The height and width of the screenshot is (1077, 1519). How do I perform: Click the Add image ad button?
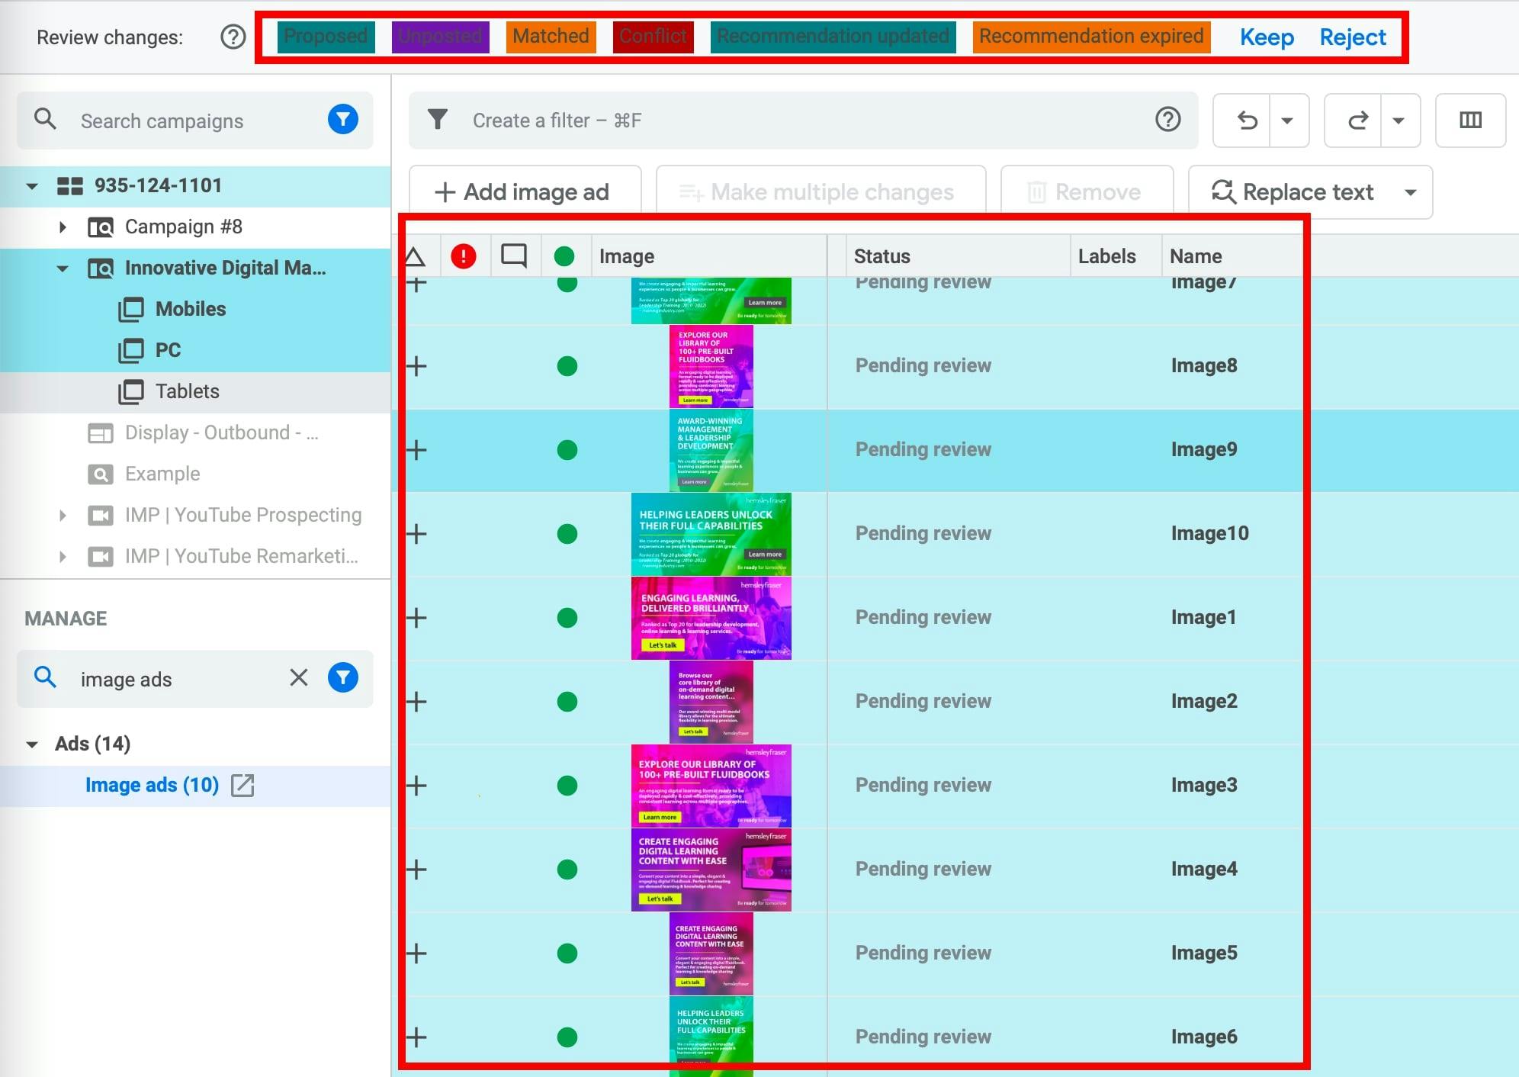(524, 191)
